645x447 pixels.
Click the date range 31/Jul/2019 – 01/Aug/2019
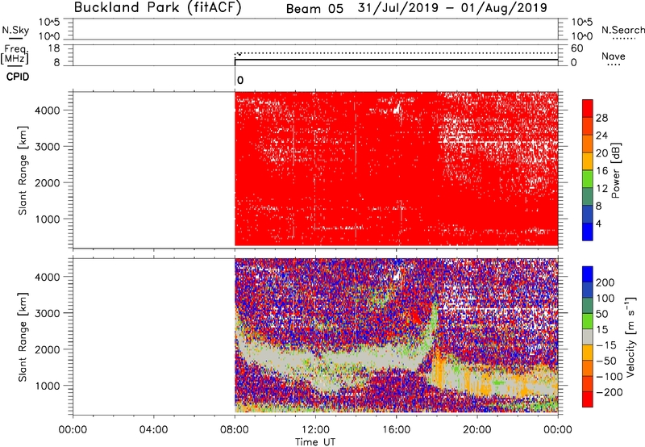tap(452, 8)
